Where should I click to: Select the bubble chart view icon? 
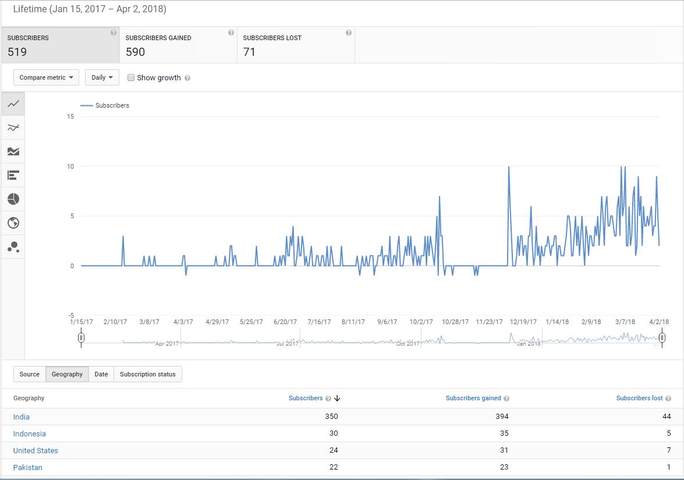click(x=13, y=247)
